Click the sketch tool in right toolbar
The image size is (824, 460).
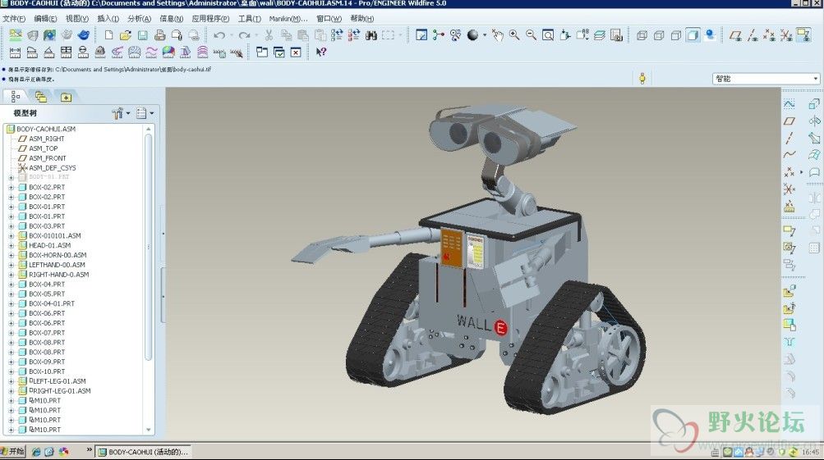789,104
